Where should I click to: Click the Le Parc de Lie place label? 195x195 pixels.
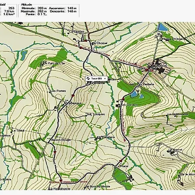tap(54, 63)
